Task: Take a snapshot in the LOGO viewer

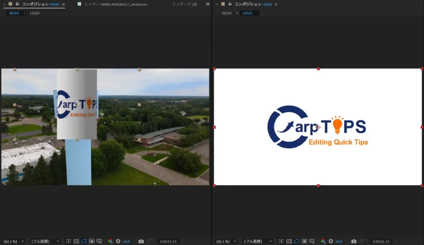Action: click(354, 241)
